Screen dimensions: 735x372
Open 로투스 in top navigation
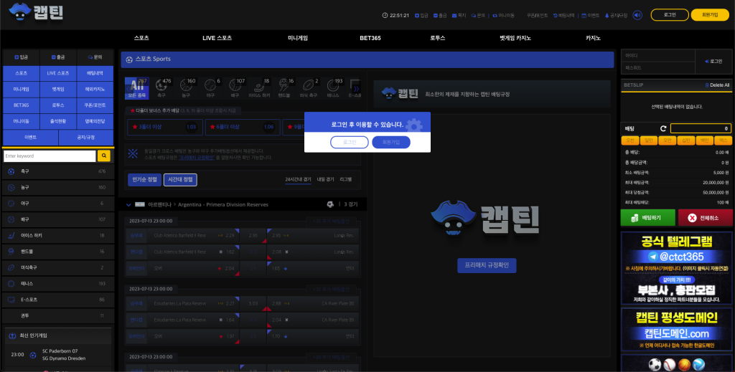point(437,38)
